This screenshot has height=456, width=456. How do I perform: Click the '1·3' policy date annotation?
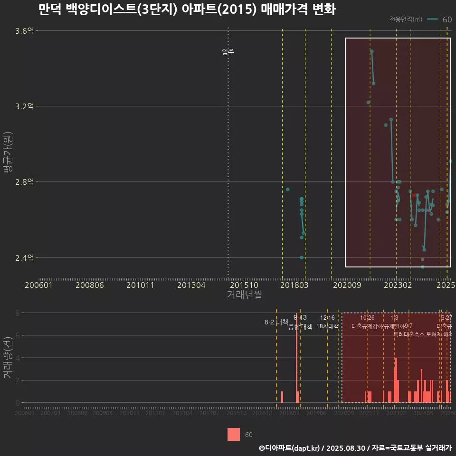394,318
